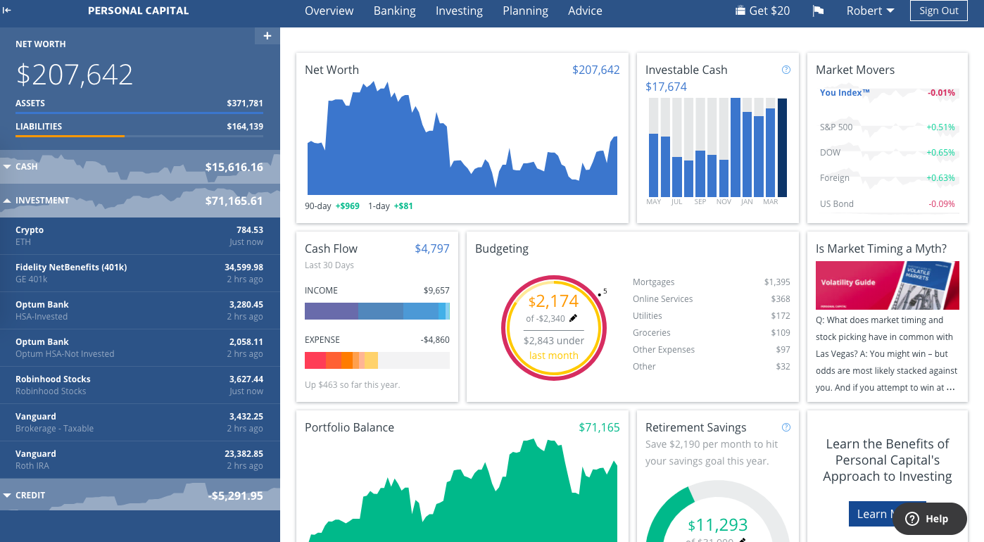Screen dimensions: 984x542
Task: Click the Net Worth area chart
Action: tap(462, 139)
